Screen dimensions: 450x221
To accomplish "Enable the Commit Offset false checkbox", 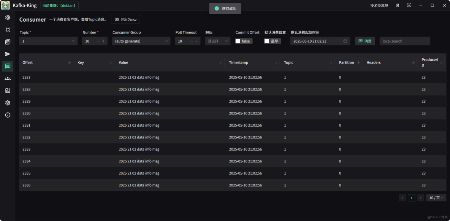I will (238, 41).
